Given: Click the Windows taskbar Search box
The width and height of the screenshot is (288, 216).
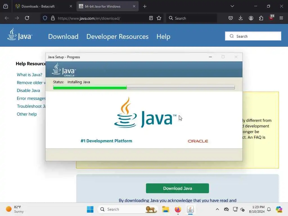Looking at the screenshot, I should point(128,209).
